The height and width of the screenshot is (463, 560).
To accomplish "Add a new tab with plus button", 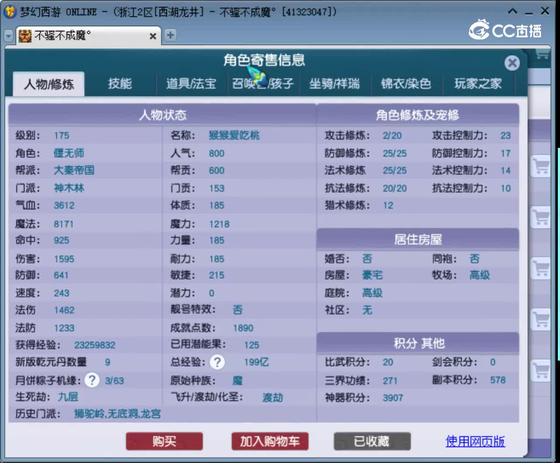I will coord(170,35).
